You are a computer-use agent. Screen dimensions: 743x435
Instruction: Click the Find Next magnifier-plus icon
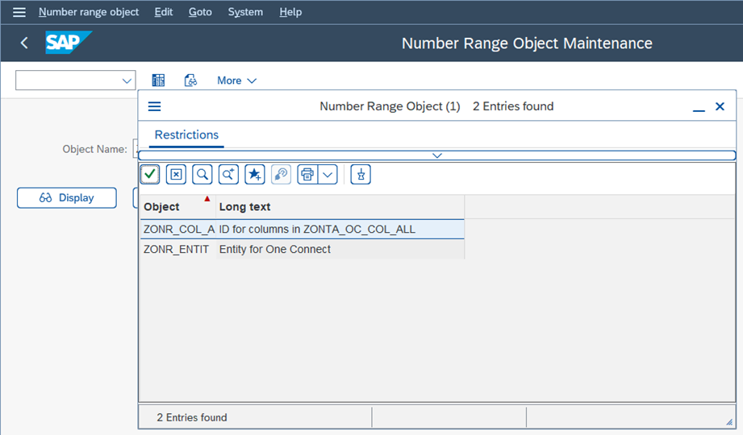pyautogui.click(x=228, y=174)
